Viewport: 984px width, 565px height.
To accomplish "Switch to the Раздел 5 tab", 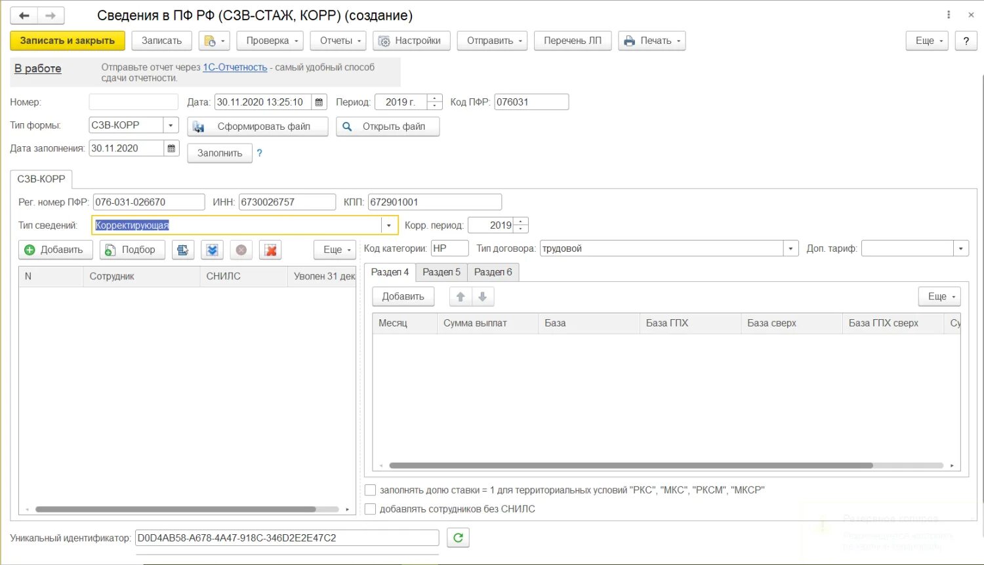I will pos(441,272).
